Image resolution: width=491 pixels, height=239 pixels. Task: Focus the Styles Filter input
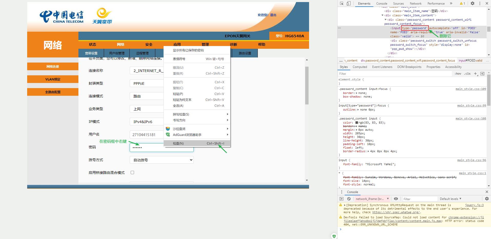(x=395, y=74)
